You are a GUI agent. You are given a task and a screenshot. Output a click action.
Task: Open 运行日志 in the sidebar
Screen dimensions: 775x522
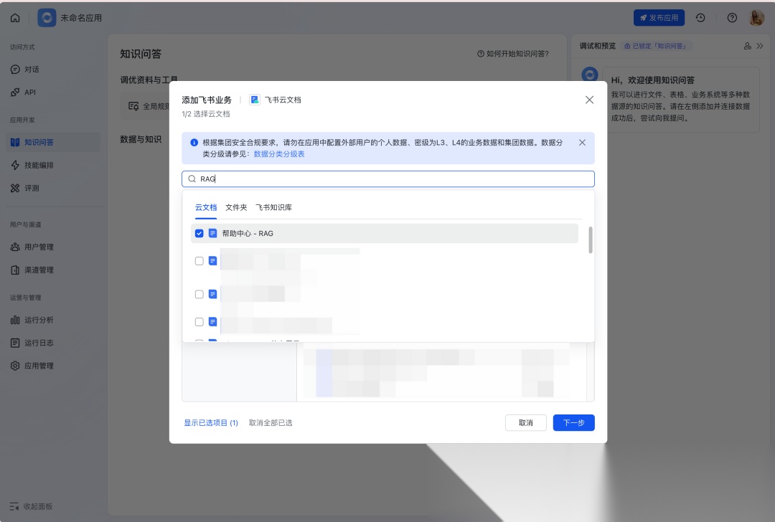pyautogui.click(x=53, y=343)
